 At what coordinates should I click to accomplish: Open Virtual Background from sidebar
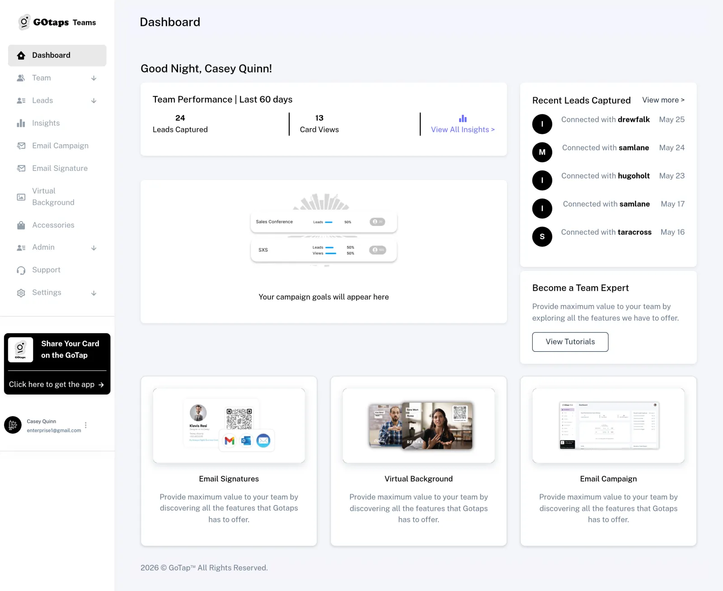coord(57,197)
